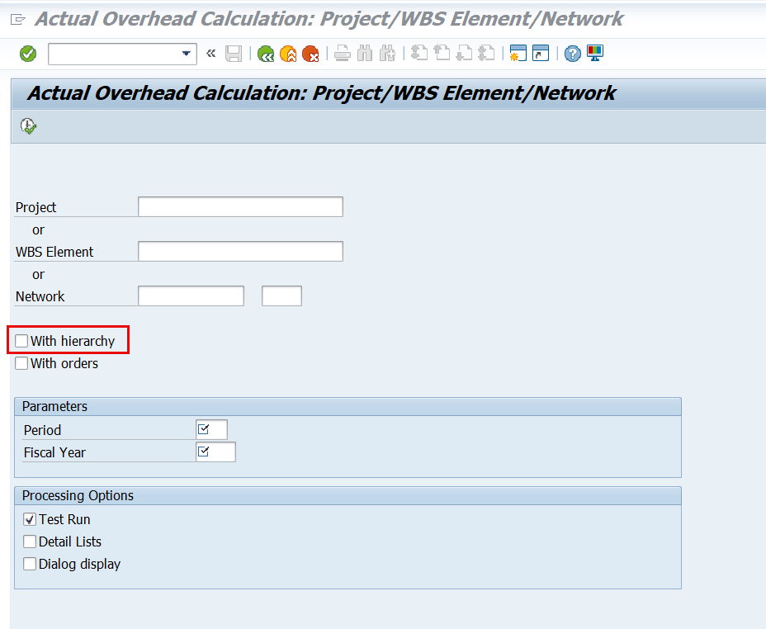Open the command field dropdown arrow
Screen dimensions: 766x629
pyautogui.click(x=186, y=53)
